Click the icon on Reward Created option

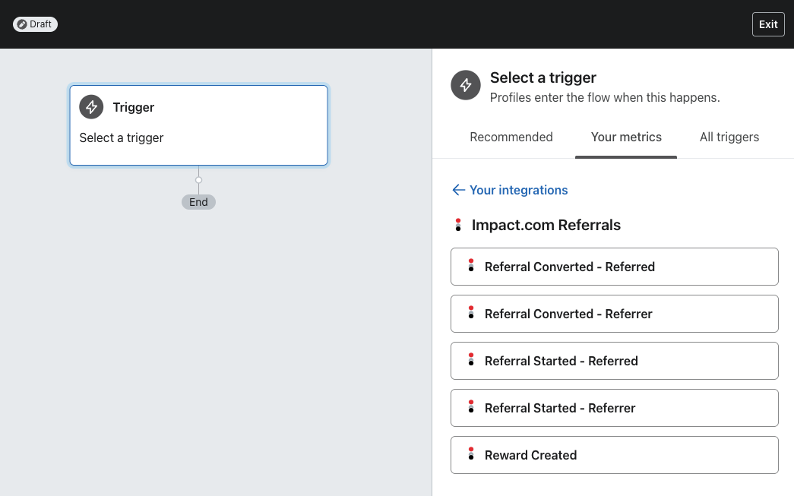471,454
